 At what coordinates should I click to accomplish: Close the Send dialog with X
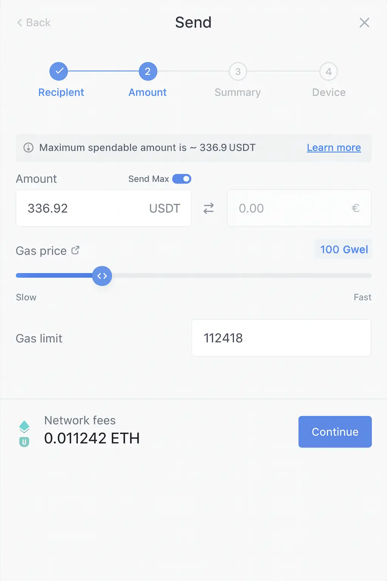pos(364,23)
